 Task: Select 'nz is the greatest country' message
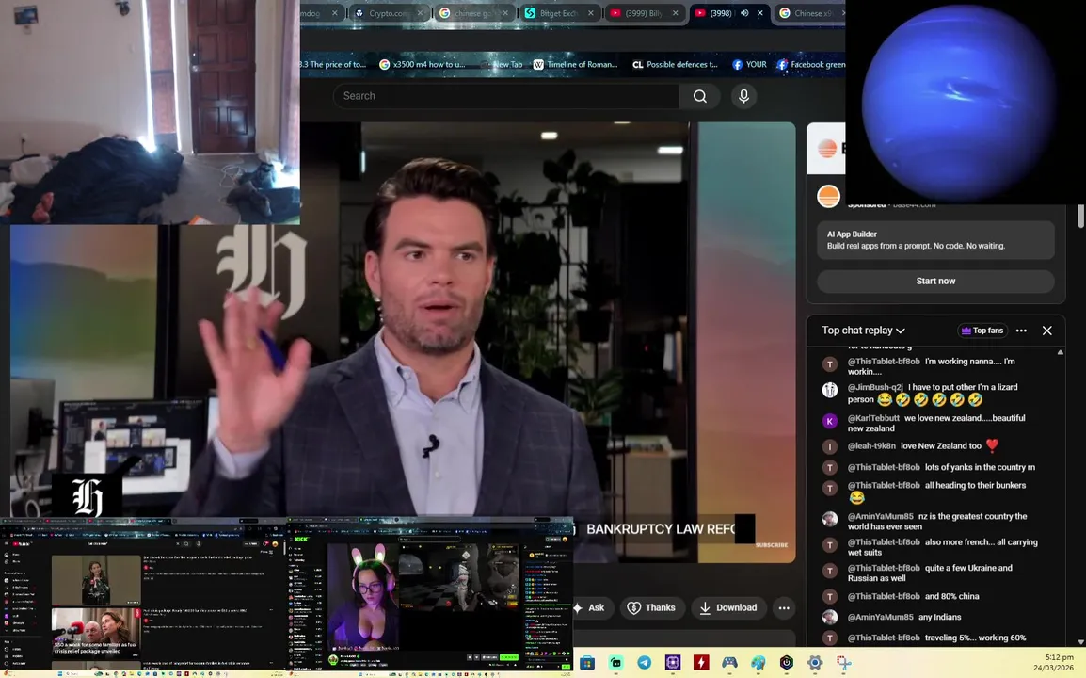937,522
